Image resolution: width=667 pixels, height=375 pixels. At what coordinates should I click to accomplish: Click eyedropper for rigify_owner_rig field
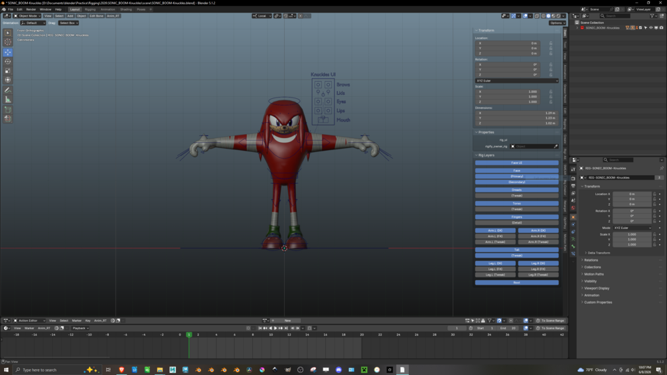tap(556, 146)
